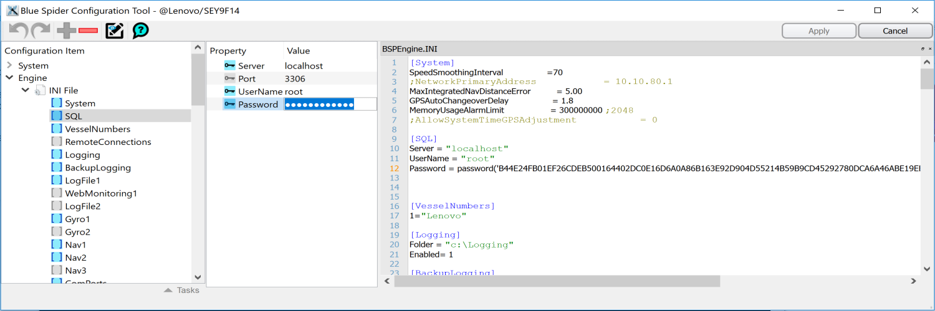Viewport: 935px width, 311px height.
Task: Click the masked Password value field
Action: point(330,104)
